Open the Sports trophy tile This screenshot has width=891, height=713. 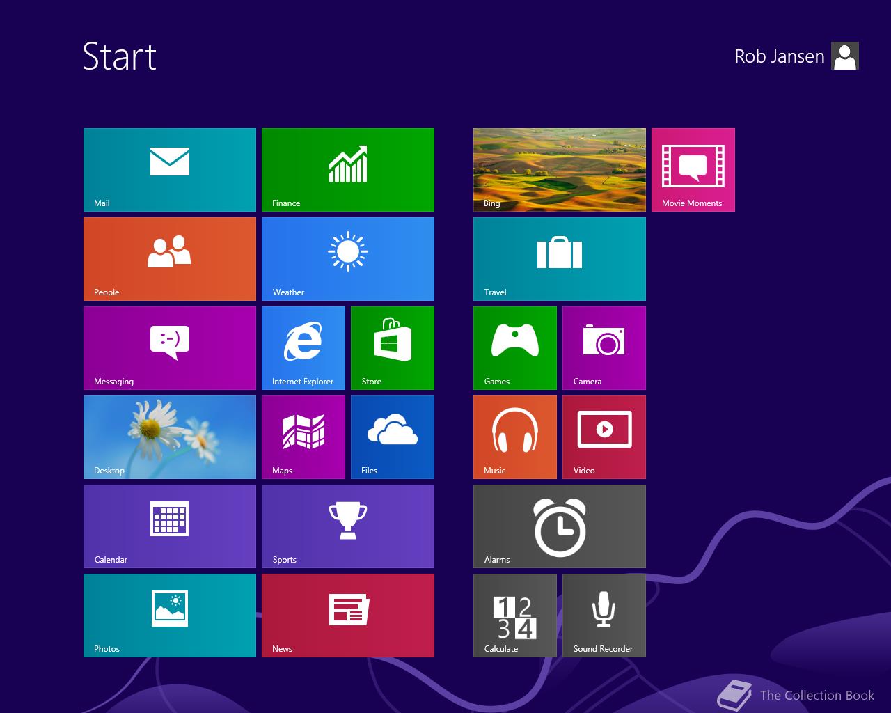[x=348, y=526]
